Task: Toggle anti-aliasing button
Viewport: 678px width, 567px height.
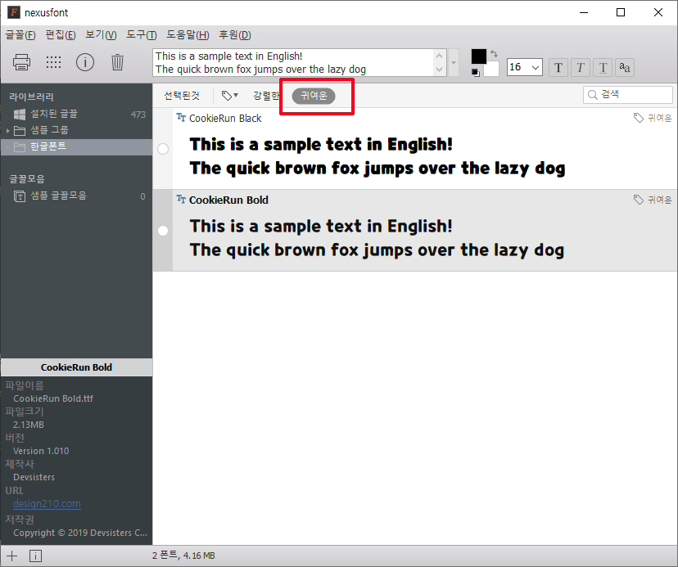Action: [x=625, y=67]
